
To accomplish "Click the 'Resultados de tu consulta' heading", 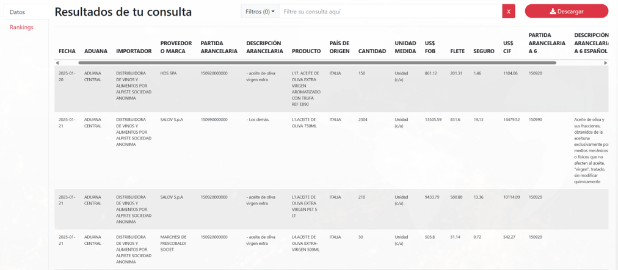I will [x=123, y=12].
